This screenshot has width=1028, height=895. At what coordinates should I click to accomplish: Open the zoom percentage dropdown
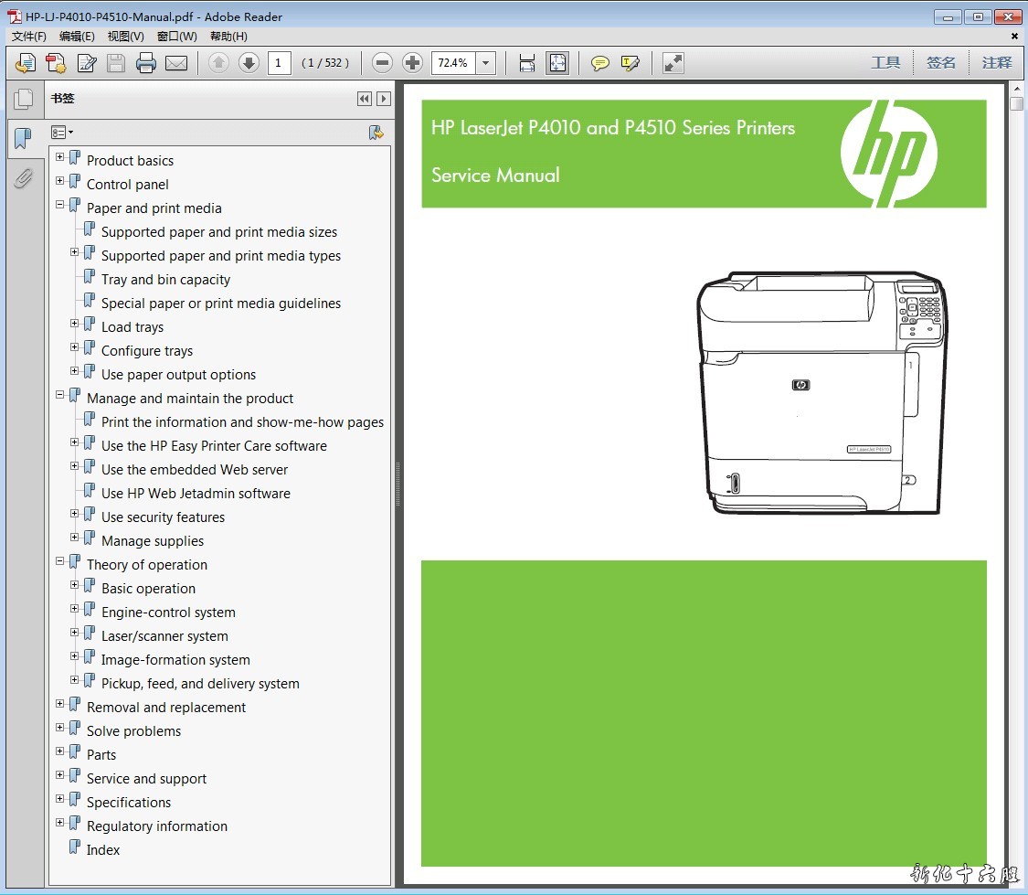[486, 63]
